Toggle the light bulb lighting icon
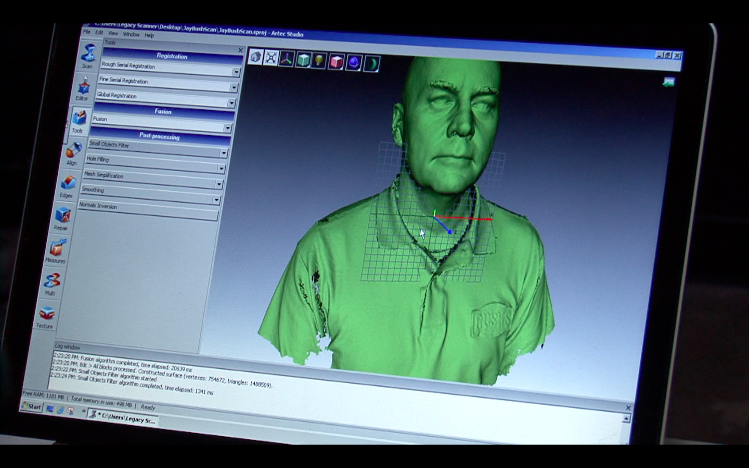 319,61
